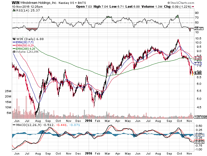Click the RSI indicator triangle icon
The height and width of the screenshot is (156, 207).
click(14, 10)
